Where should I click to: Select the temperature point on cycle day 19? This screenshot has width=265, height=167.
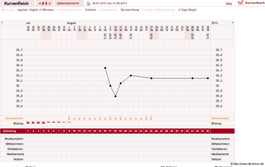121,83
